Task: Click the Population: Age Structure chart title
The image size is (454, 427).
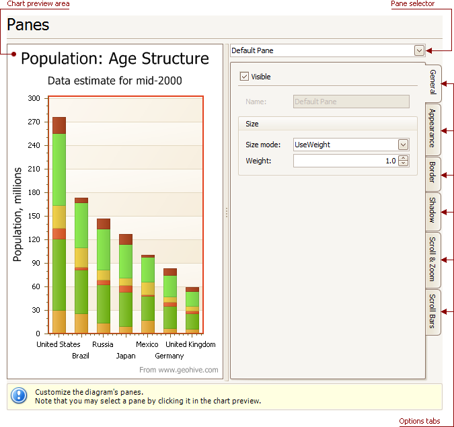Action: pyautogui.click(x=115, y=59)
